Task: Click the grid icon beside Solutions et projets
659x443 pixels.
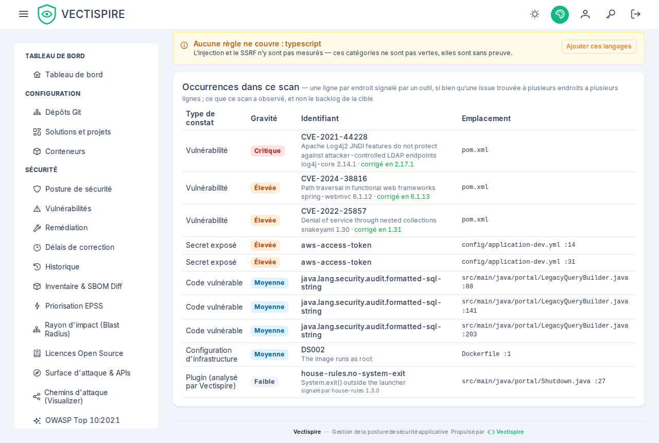Action: 37,132
